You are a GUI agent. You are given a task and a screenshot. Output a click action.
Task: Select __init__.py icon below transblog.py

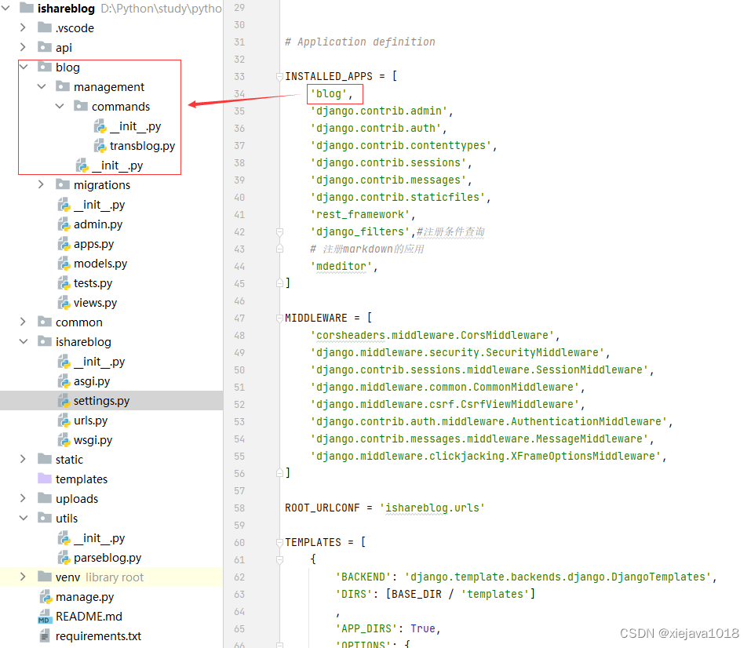click(x=82, y=166)
